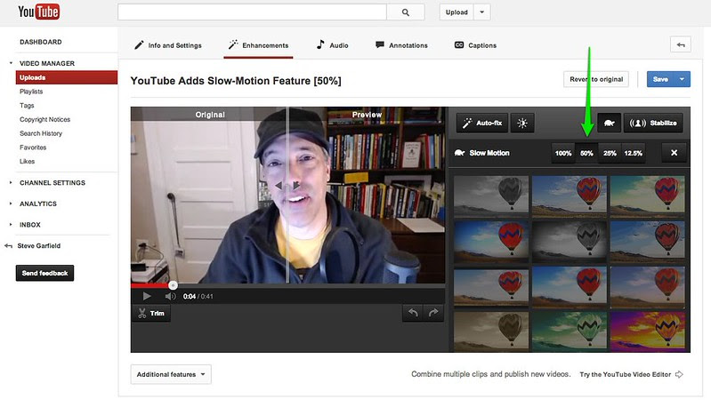711x407 pixels.
Task: Apply the third row right filter thumbnail
Action: coord(648,287)
